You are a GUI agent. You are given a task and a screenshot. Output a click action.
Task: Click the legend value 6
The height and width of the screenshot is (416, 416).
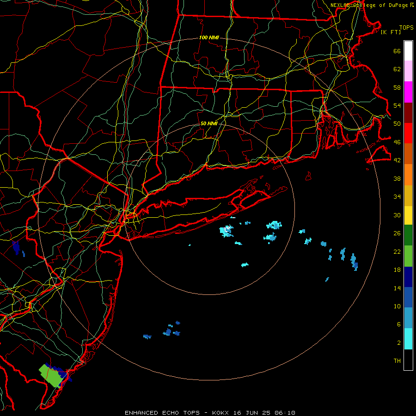[399, 324]
